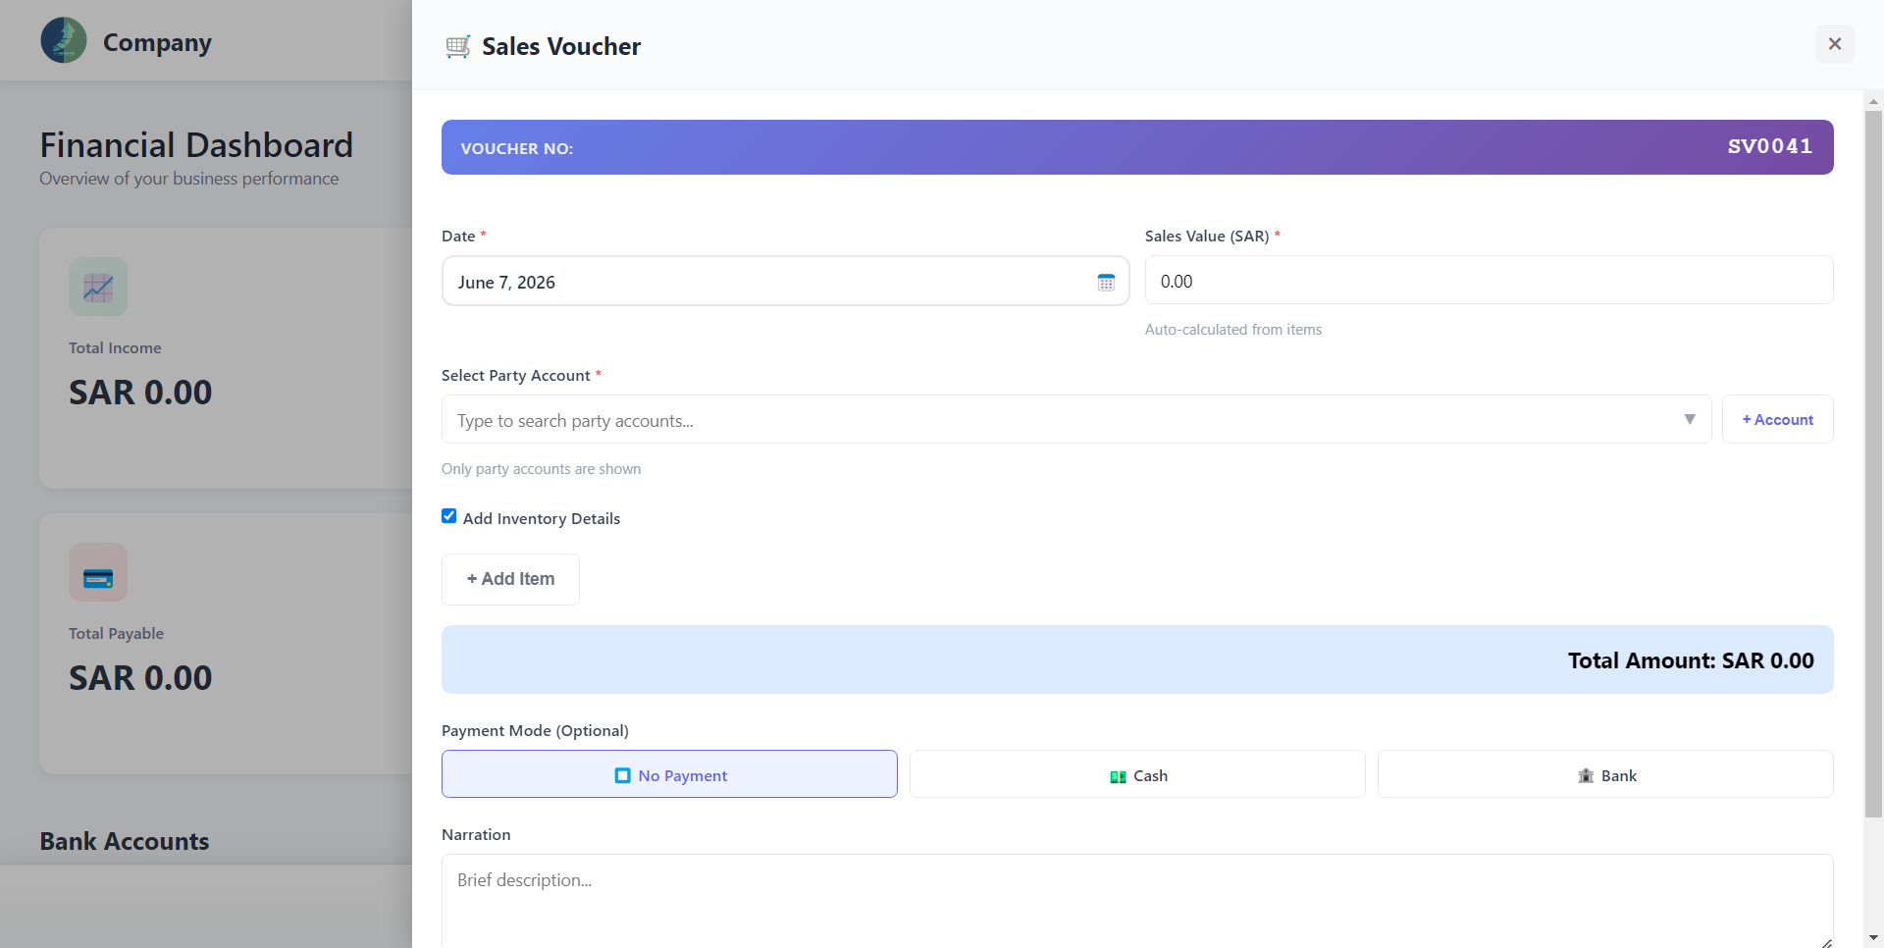The height and width of the screenshot is (948, 1884).
Task: Click the VOUCHER NO: label
Action: (x=517, y=148)
